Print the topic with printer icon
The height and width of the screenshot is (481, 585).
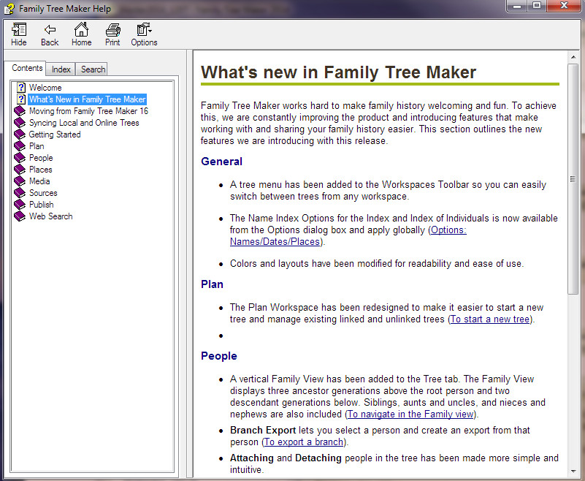pos(112,29)
